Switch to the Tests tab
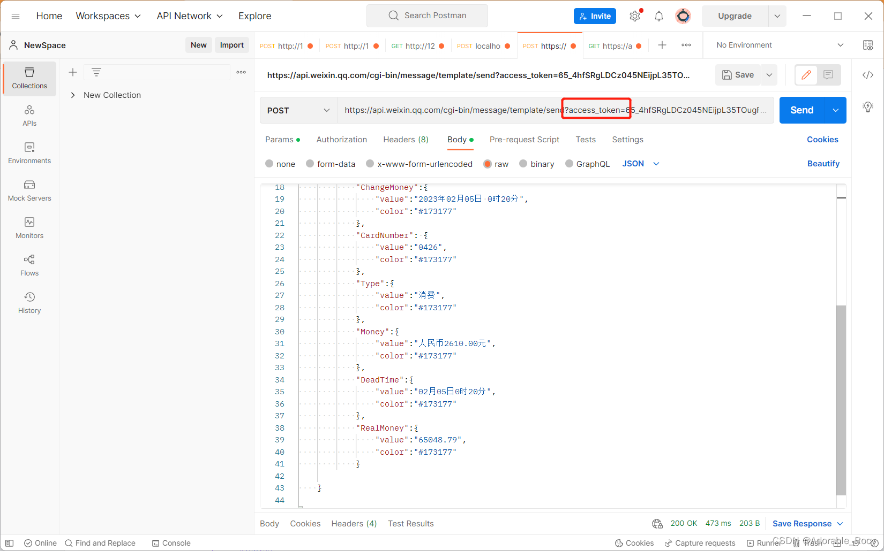Viewport: 884px width, 551px height. tap(586, 140)
